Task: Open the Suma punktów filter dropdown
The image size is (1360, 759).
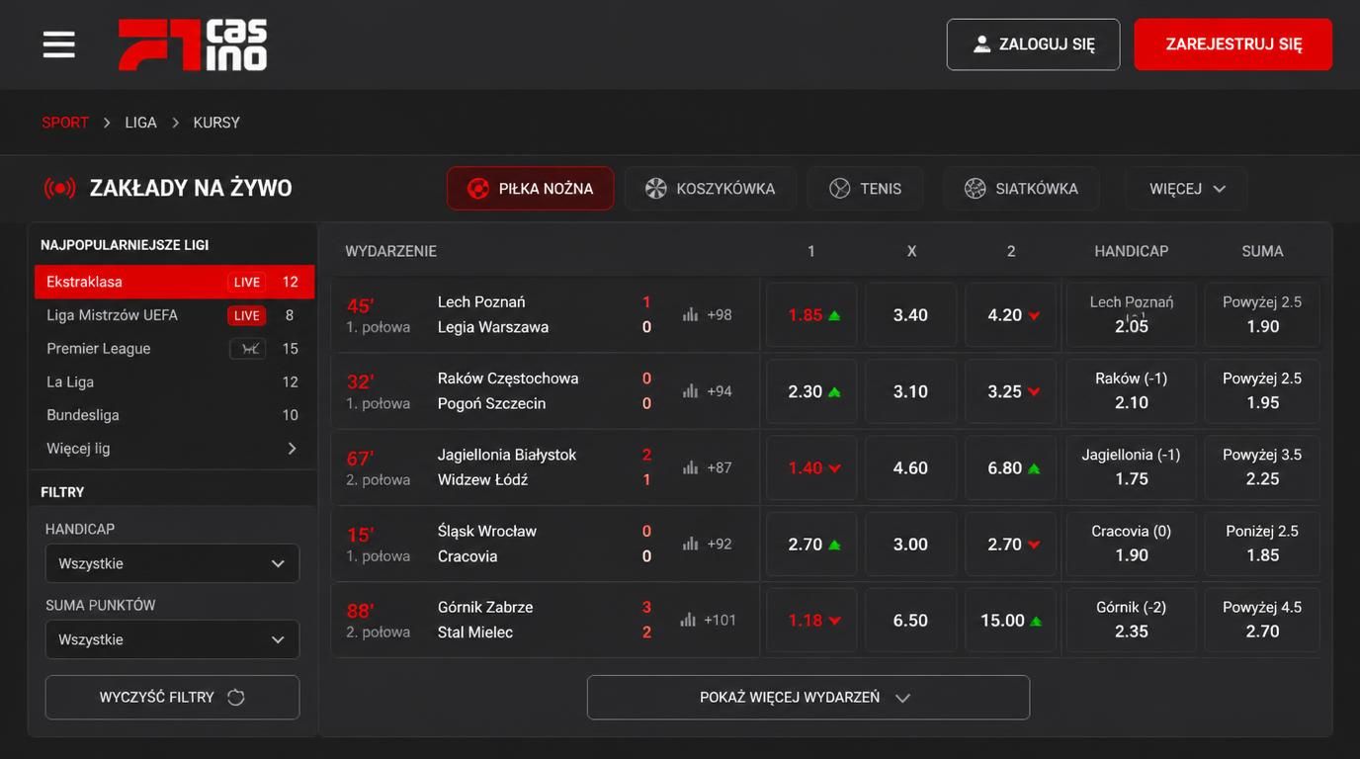Action: (172, 639)
